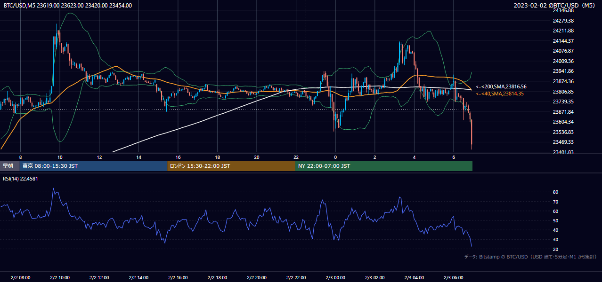Click the 23469.33 price axis label
This screenshot has height=282, width=602.
tap(563, 142)
